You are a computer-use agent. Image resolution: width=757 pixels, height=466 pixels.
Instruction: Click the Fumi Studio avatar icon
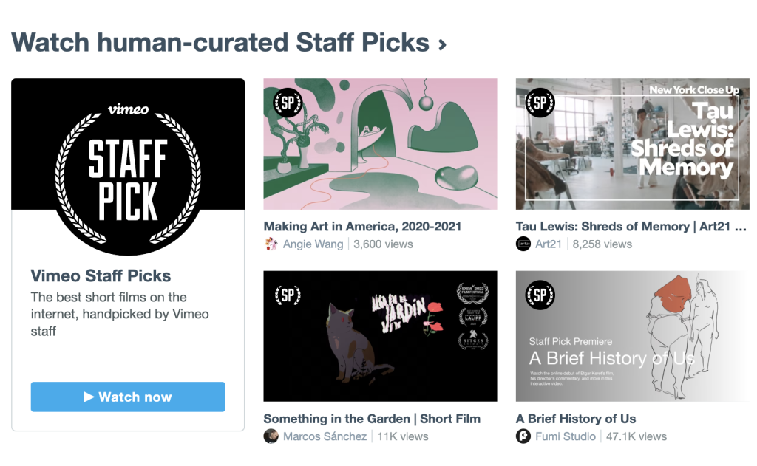click(523, 436)
